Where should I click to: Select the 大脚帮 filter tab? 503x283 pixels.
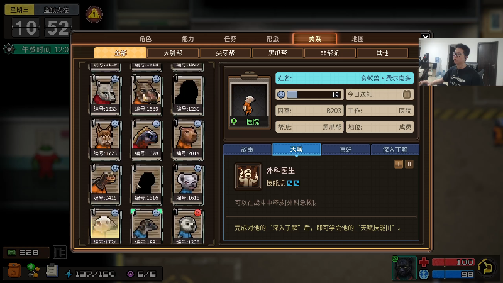coord(174,53)
